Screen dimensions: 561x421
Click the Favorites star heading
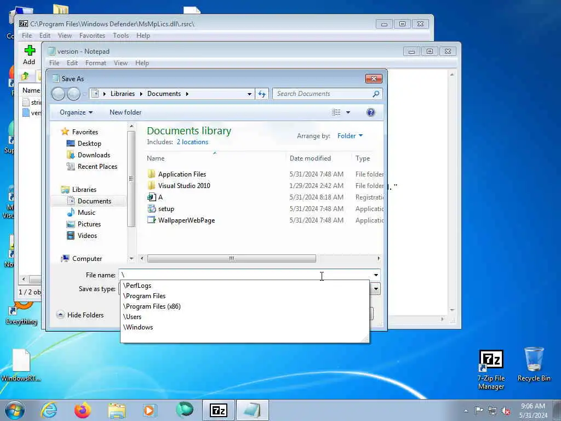(85, 132)
